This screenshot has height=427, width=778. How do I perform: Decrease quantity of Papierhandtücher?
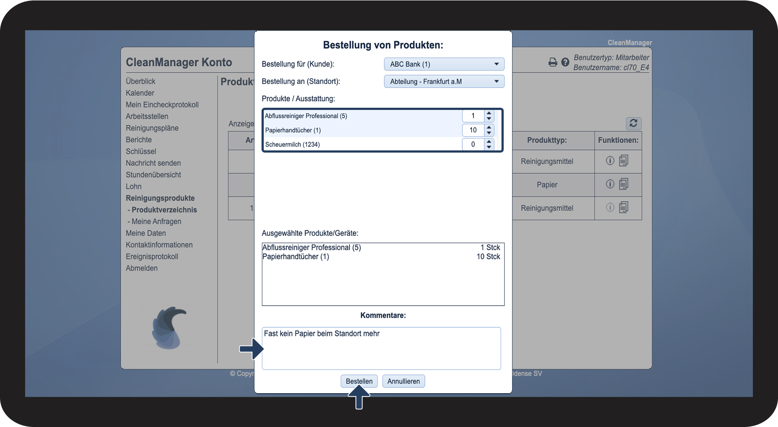tap(489, 133)
